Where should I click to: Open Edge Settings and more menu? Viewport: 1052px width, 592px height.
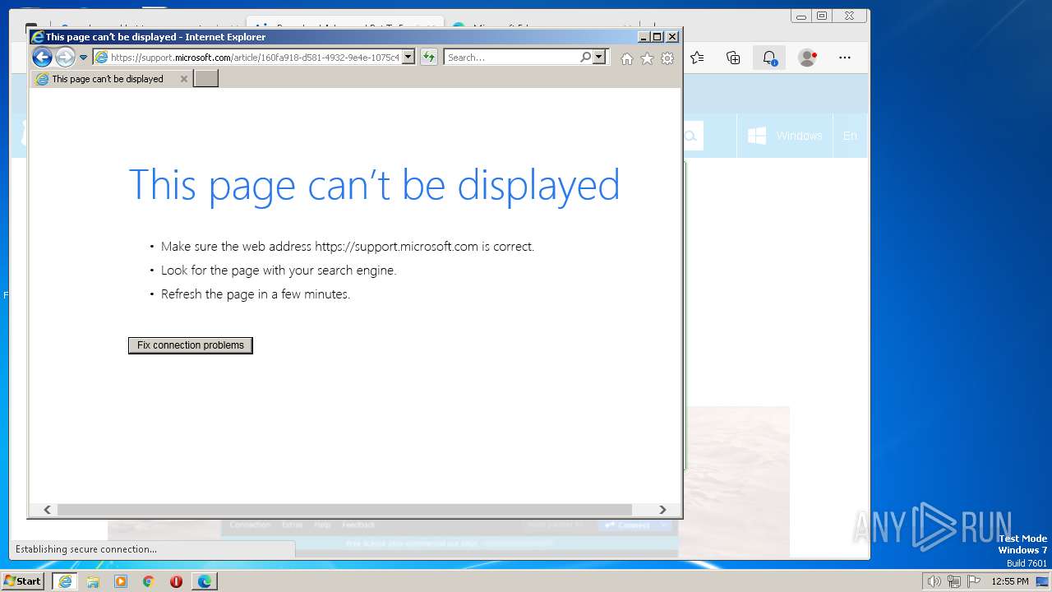click(x=845, y=58)
